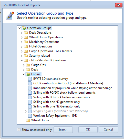124x139 pixels.
Task: Select 'Imobilisation of propulsion while staying at the anchorage'
Action: point(73,88)
